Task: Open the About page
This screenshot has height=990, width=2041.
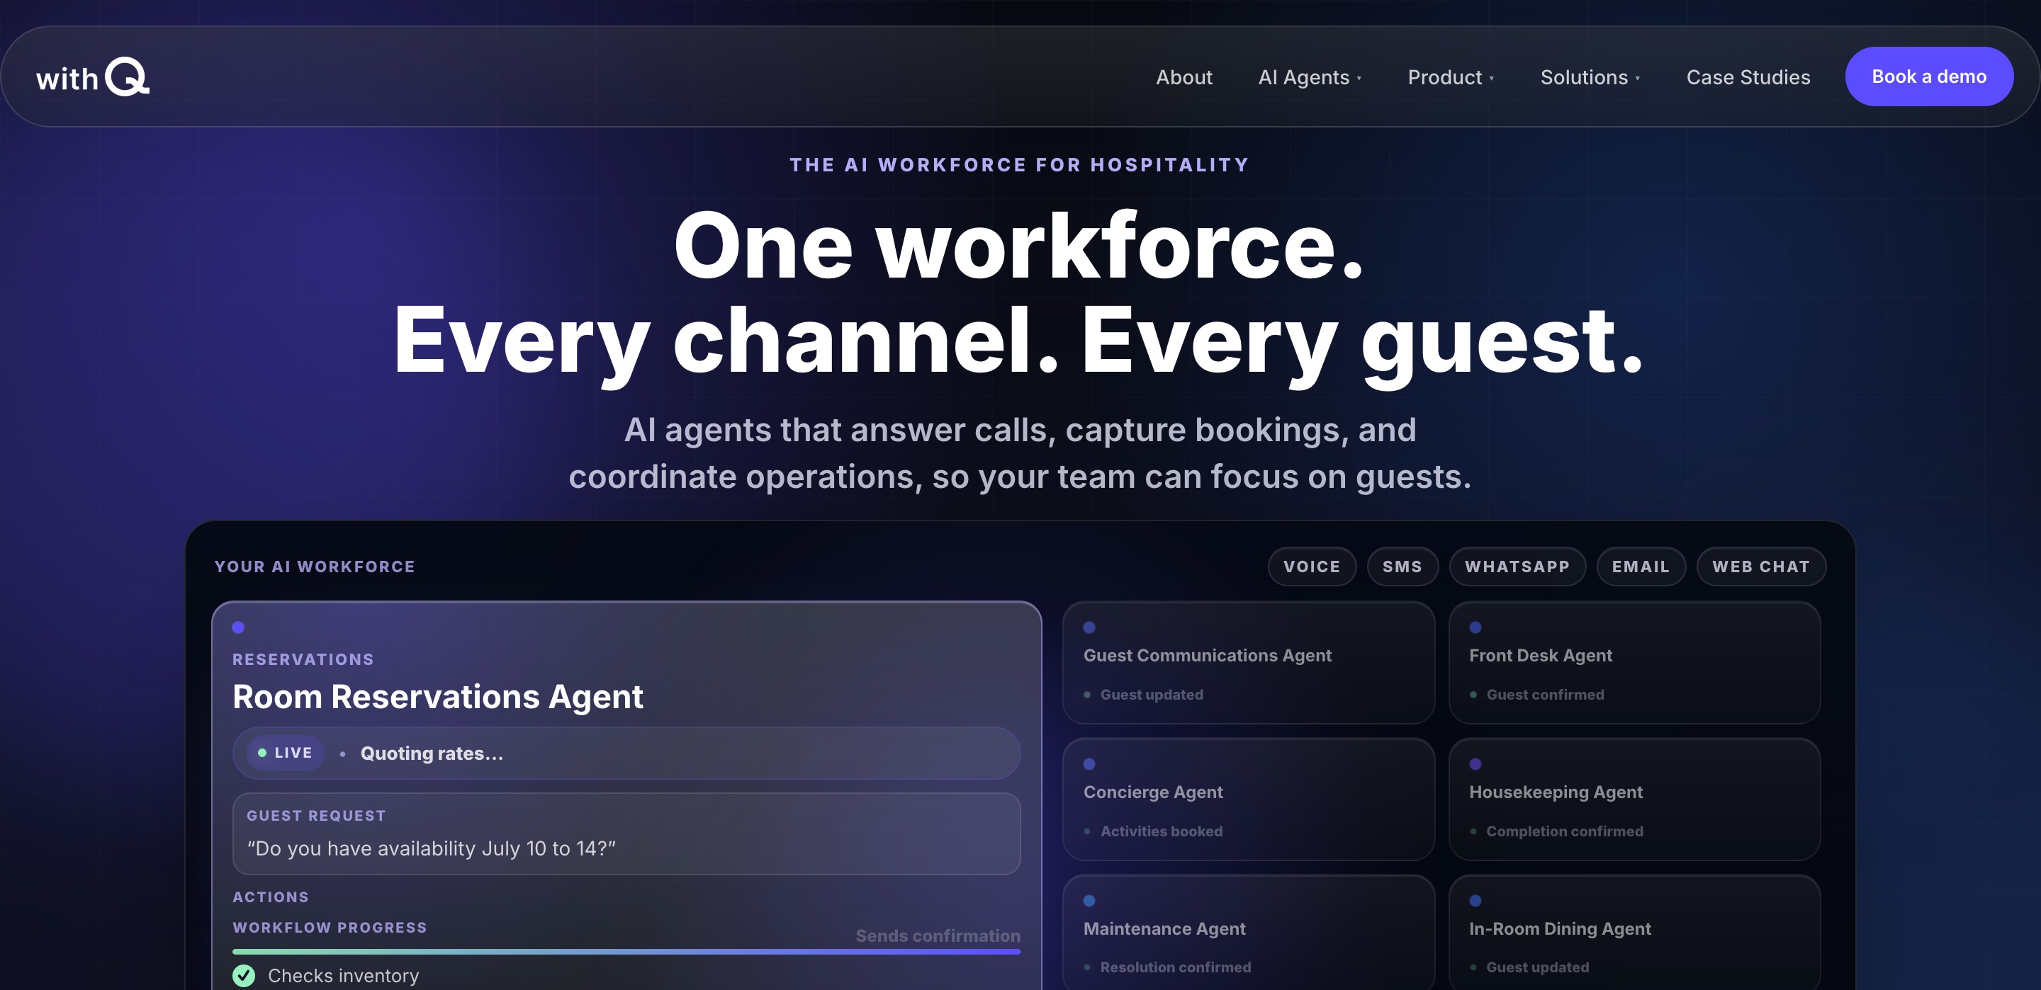Action: click(x=1183, y=76)
